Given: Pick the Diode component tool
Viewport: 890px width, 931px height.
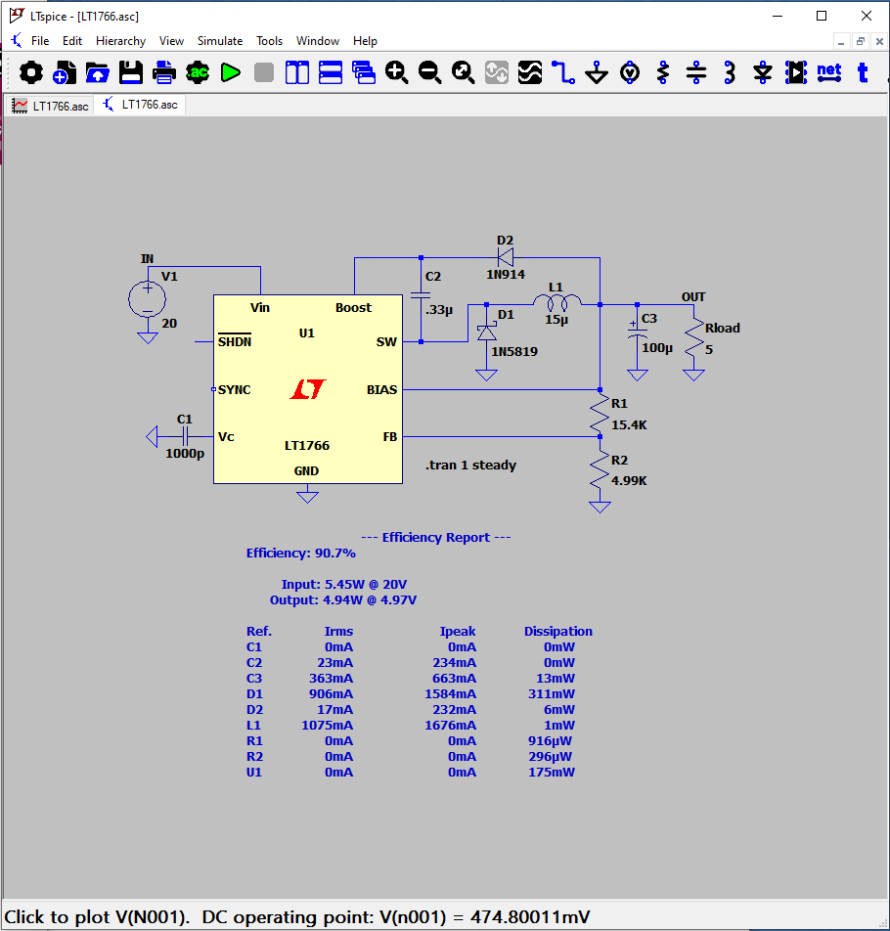Looking at the screenshot, I should pos(763,72).
